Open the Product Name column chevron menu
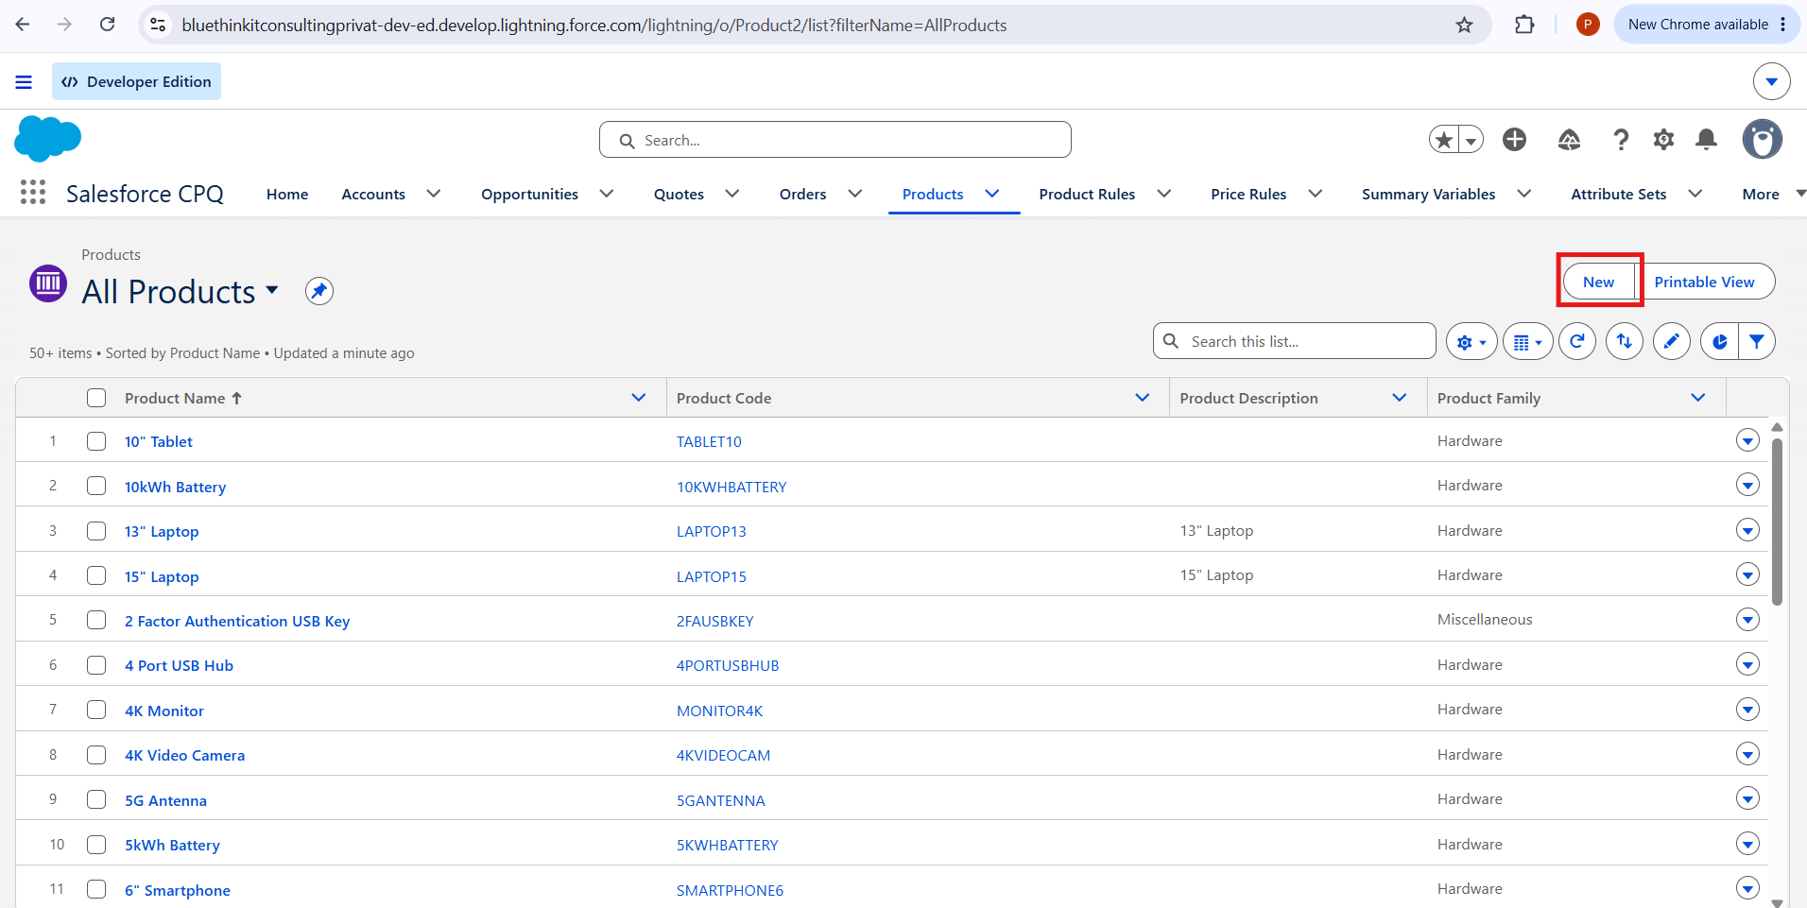Screen dimensions: 1807x908 click(x=639, y=398)
